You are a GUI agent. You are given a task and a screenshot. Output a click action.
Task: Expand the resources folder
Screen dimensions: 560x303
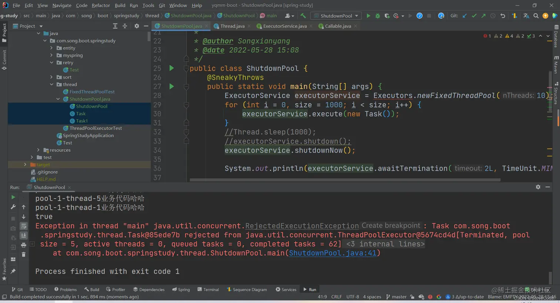click(38, 150)
